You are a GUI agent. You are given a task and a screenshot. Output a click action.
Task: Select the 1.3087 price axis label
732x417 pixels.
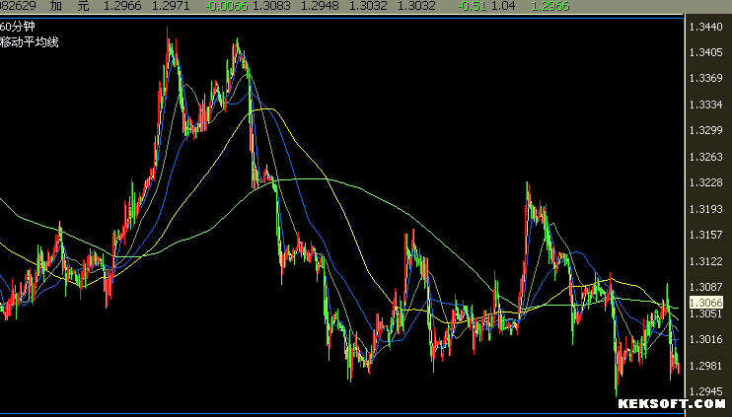pos(706,287)
